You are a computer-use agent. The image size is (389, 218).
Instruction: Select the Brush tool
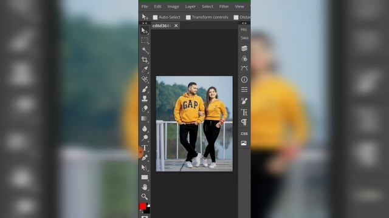145,89
